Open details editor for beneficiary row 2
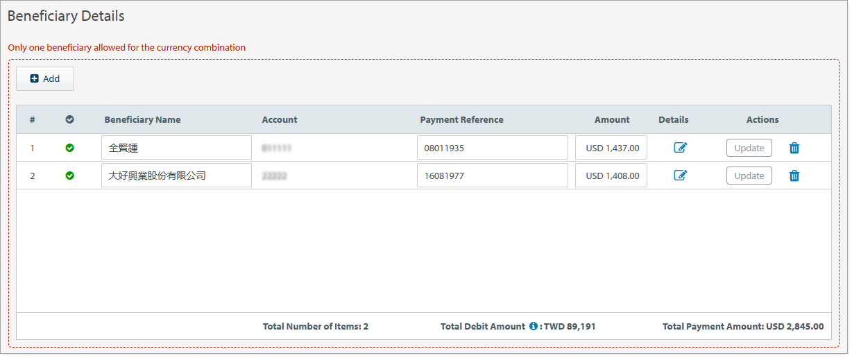 point(680,176)
